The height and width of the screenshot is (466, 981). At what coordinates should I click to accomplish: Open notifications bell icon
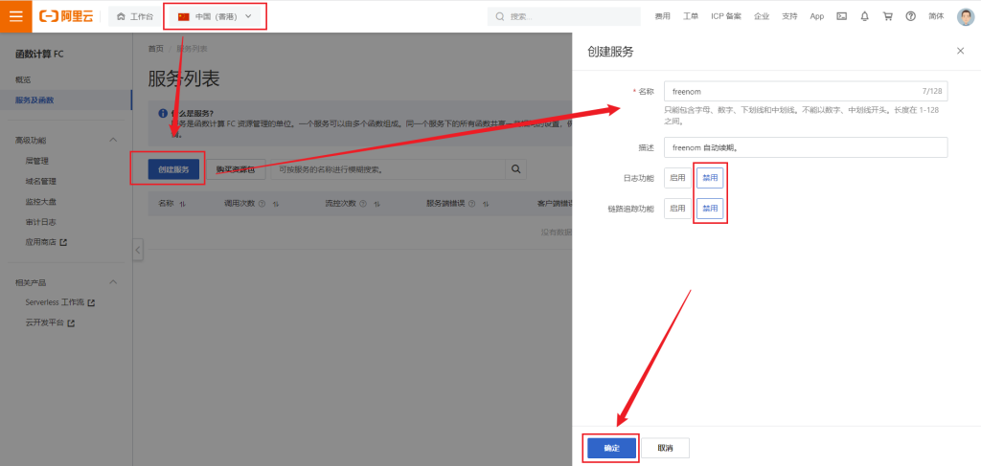(865, 16)
